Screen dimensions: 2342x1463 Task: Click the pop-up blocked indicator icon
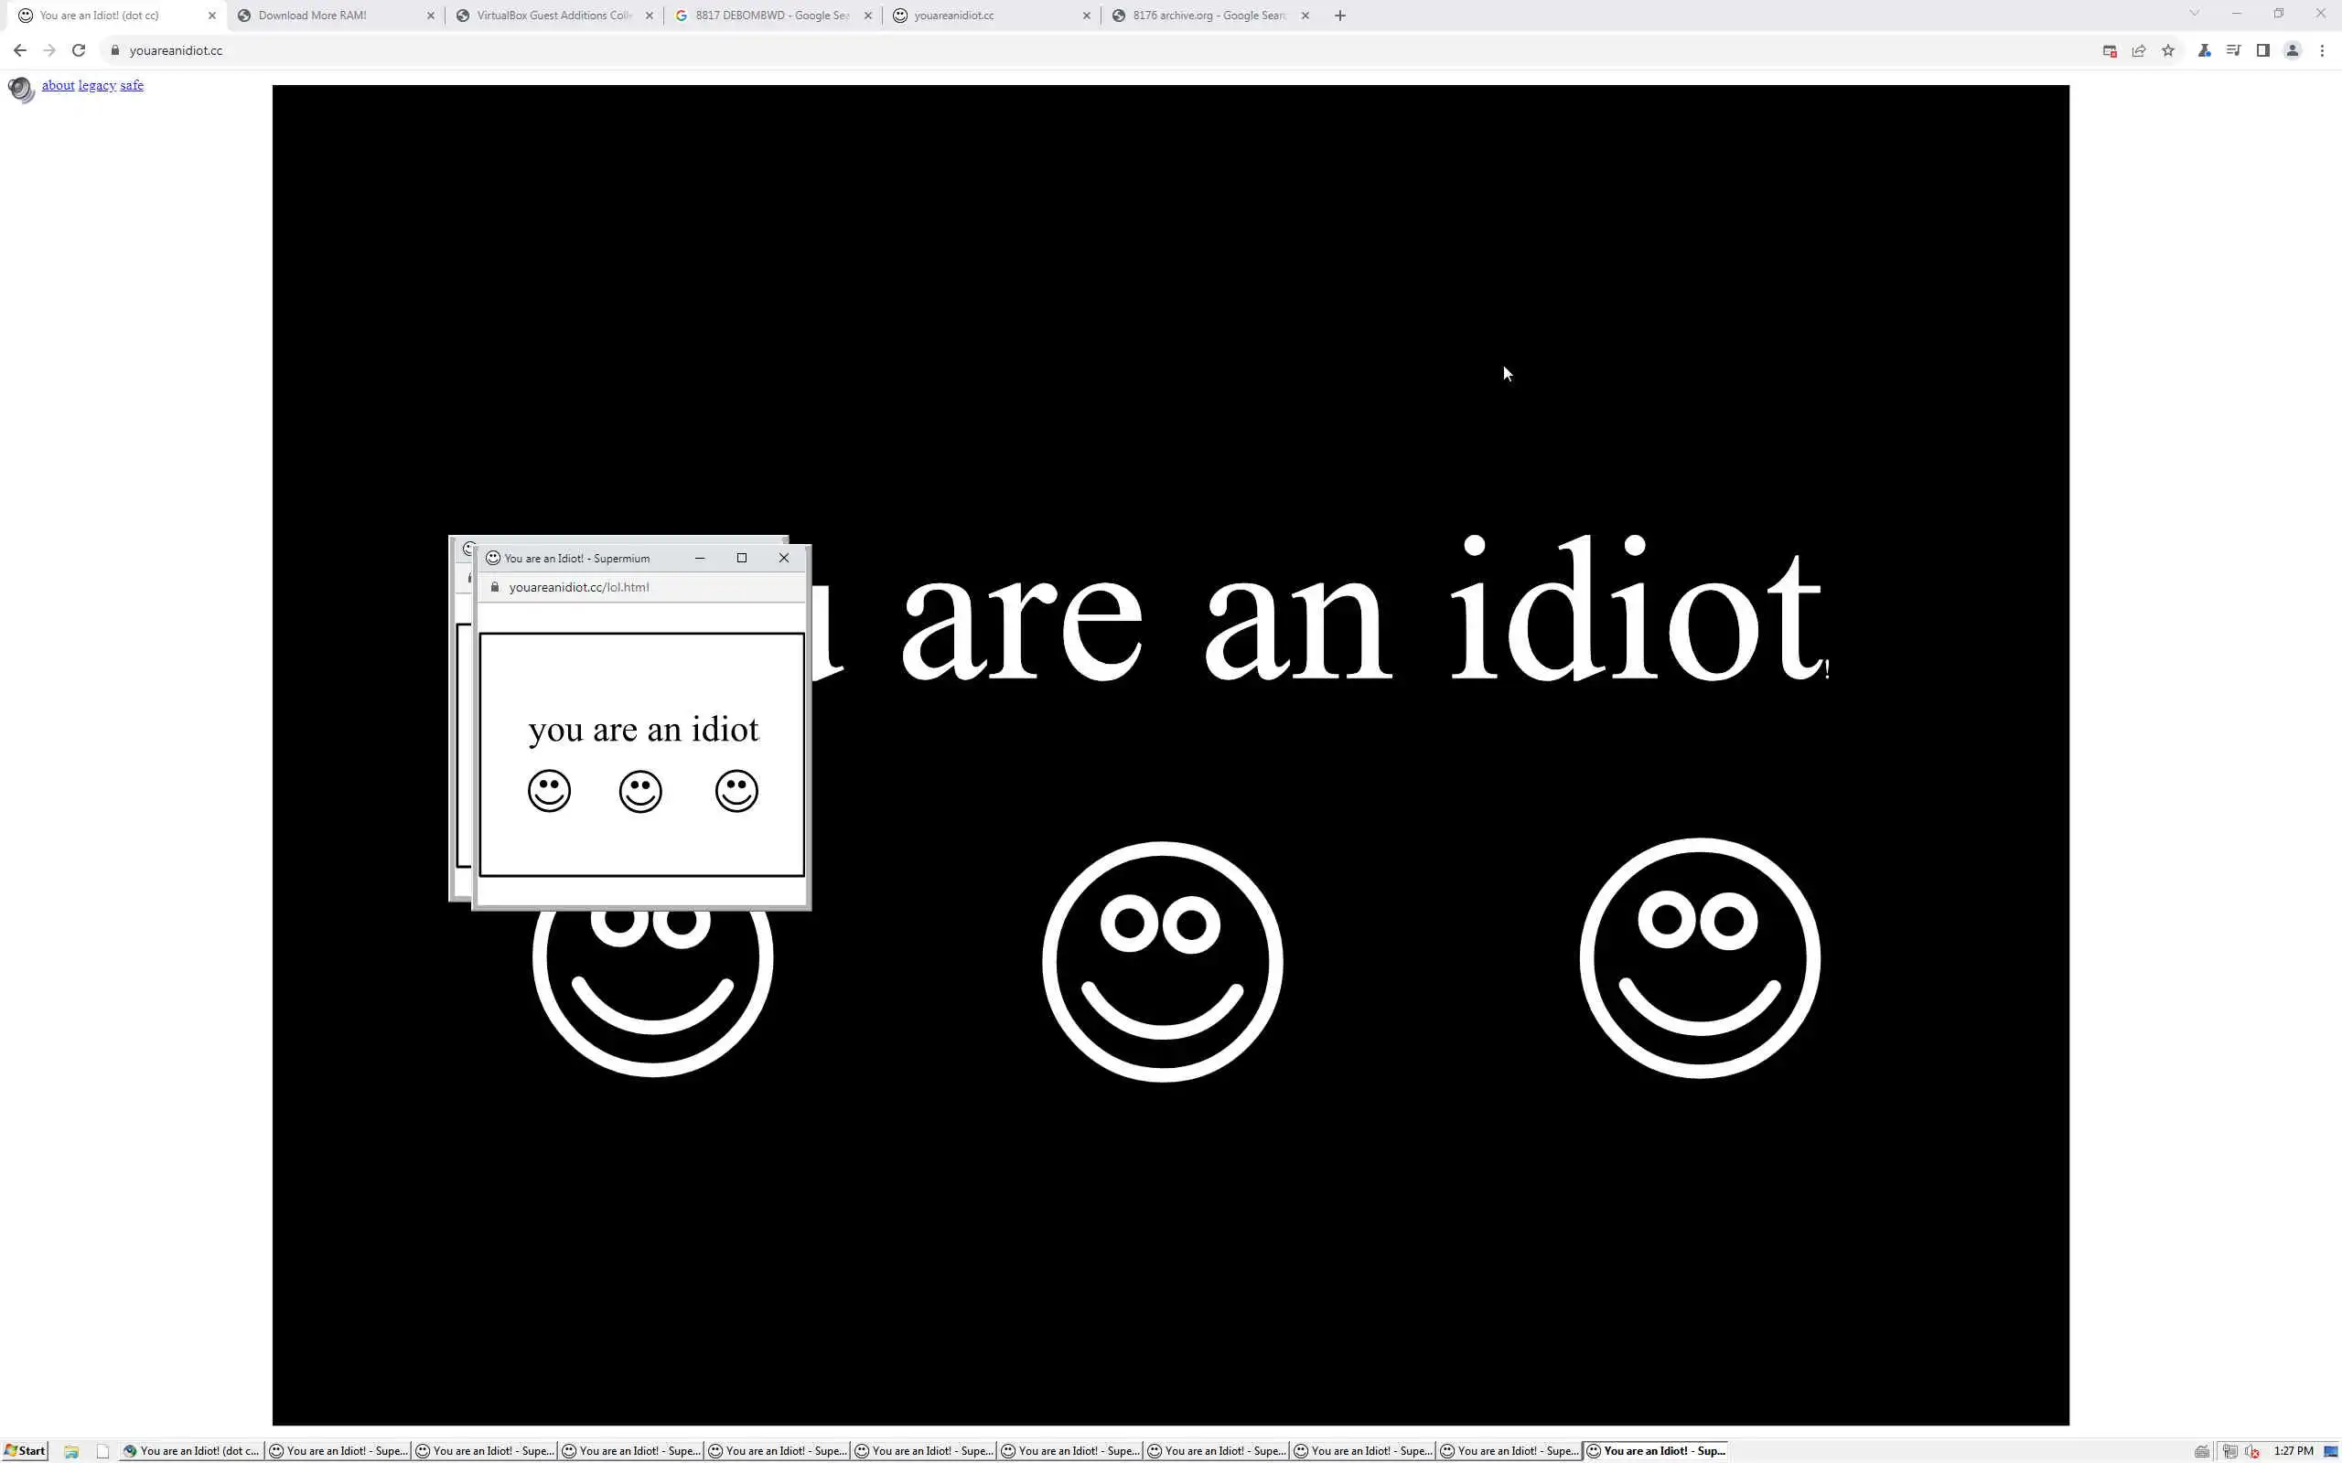tap(2110, 50)
